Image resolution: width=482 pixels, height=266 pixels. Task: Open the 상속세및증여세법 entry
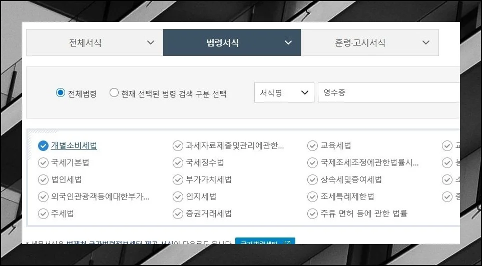351,179
